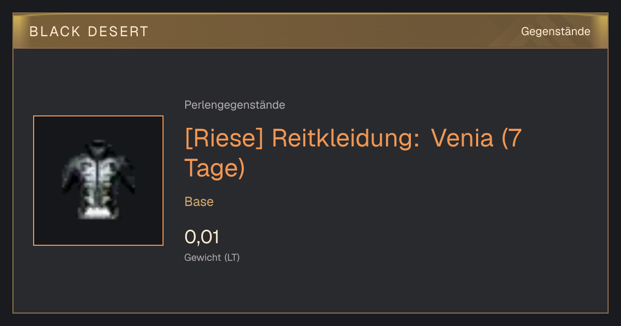Click the Venia riding outfit armor icon
Image resolution: width=621 pixels, height=326 pixels.
tap(98, 180)
